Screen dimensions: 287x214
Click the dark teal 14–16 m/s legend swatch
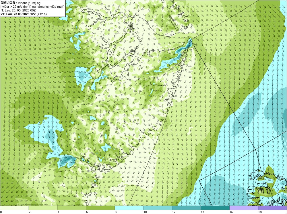pyautogui.click(x=215, y=208)
